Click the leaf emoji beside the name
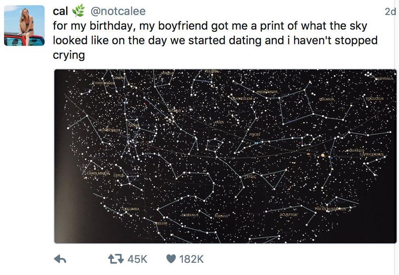This screenshot has height=275, width=399. click(77, 11)
